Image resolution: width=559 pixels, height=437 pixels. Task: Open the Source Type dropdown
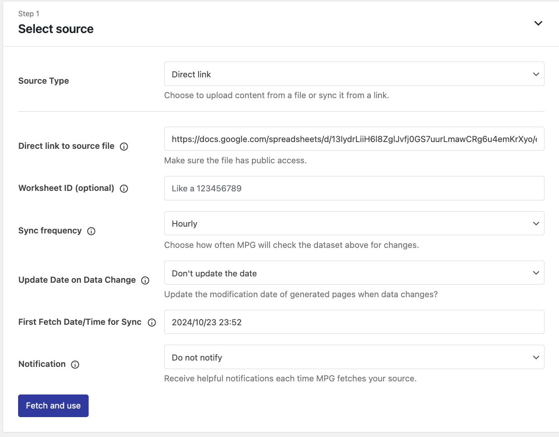tap(354, 74)
